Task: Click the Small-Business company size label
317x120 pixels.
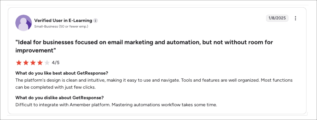Action: coord(61,26)
